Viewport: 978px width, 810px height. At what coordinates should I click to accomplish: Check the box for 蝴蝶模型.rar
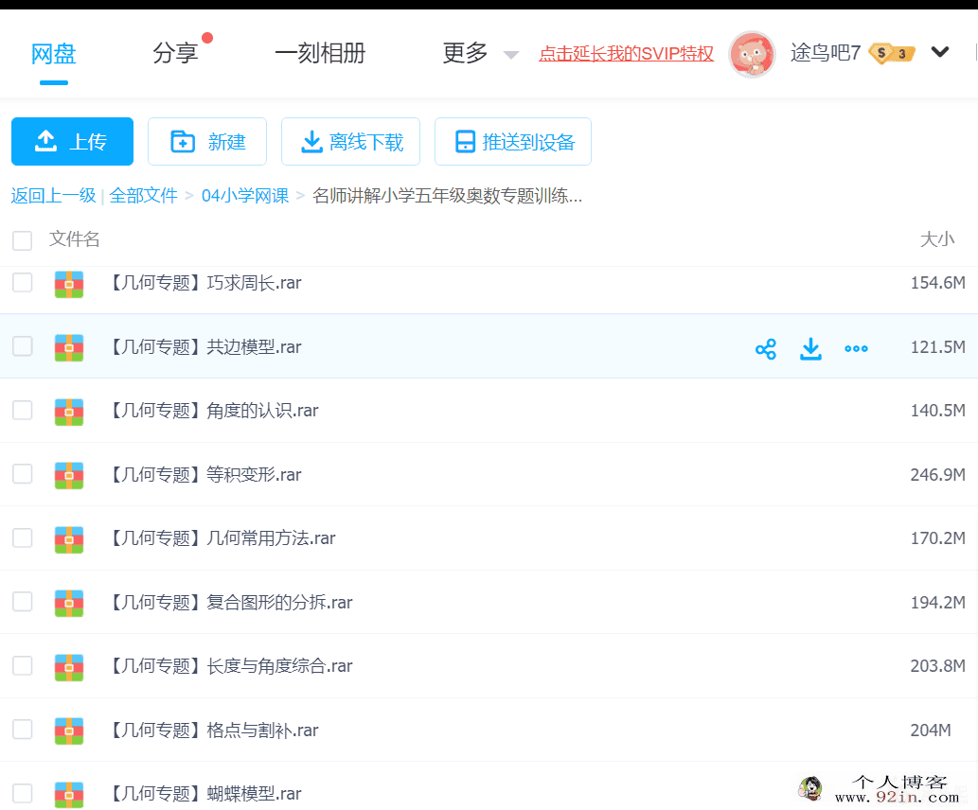[23, 793]
